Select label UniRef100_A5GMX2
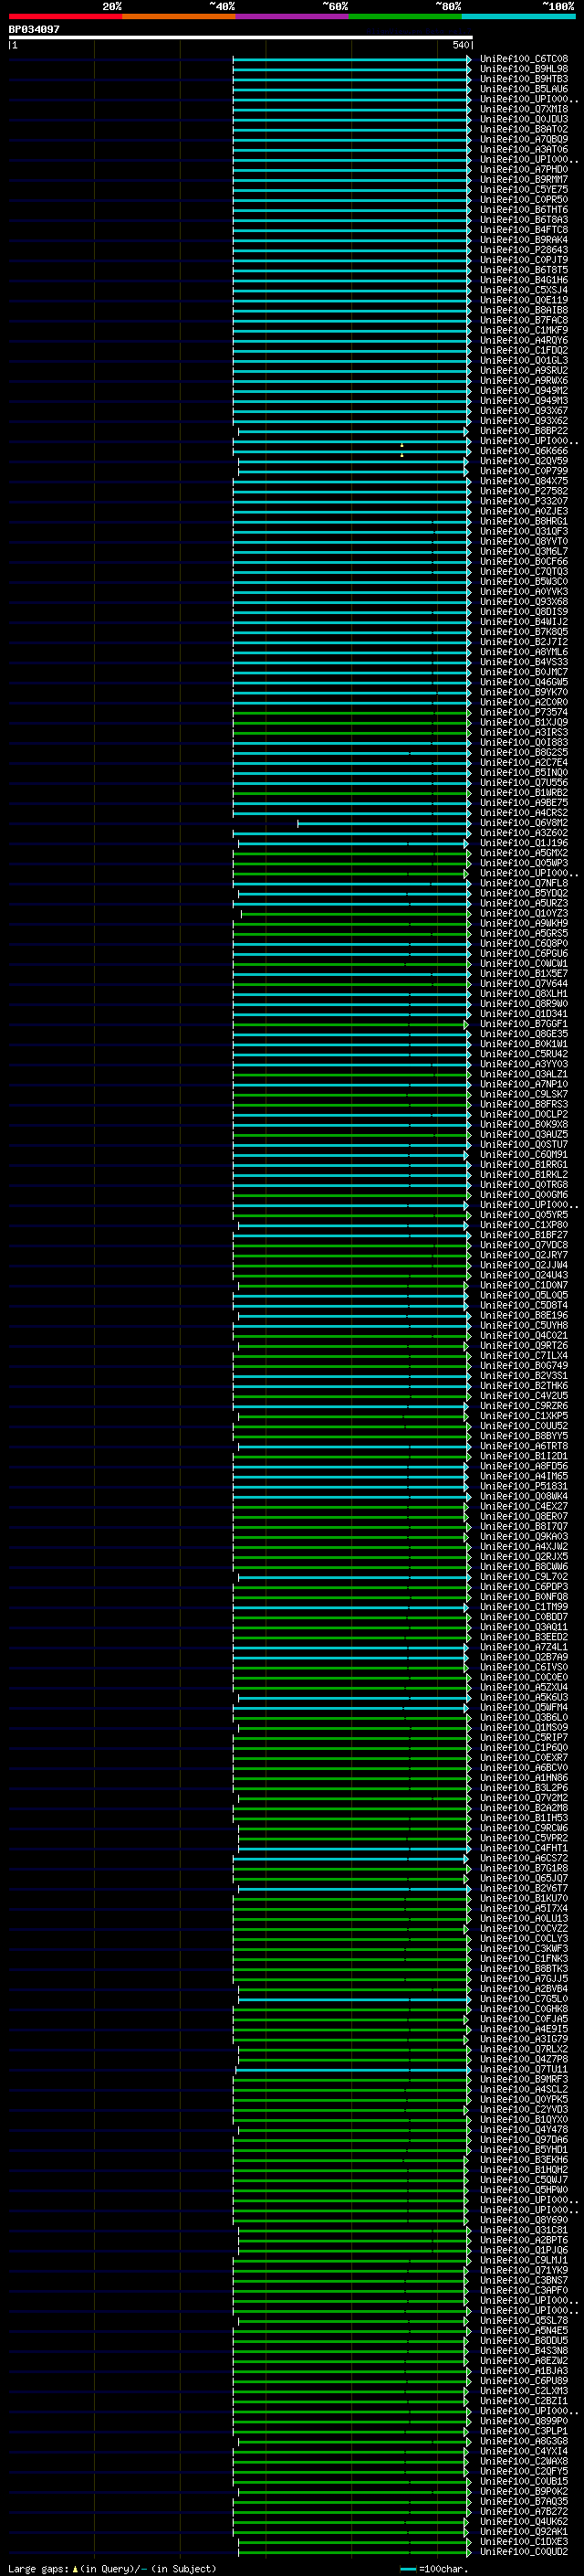The image size is (584, 2576). pos(523,853)
